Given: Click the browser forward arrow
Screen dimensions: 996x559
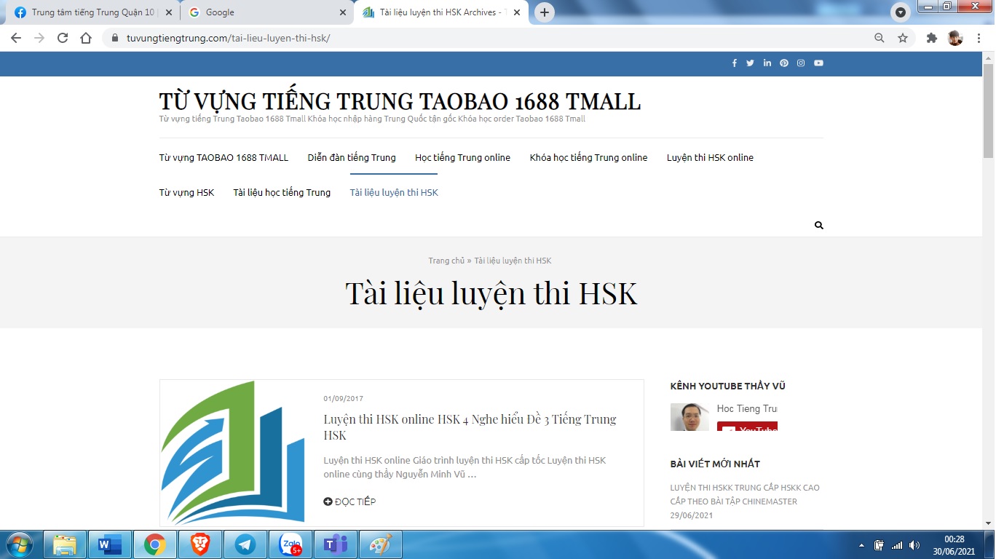Looking at the screenshot, I should [39, 38].
